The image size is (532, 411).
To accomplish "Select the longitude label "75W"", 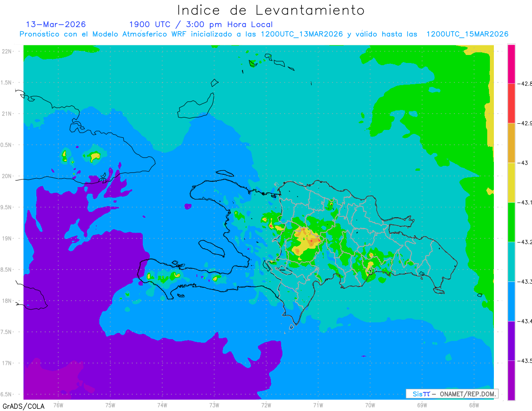I will click(x=110, y=405).
